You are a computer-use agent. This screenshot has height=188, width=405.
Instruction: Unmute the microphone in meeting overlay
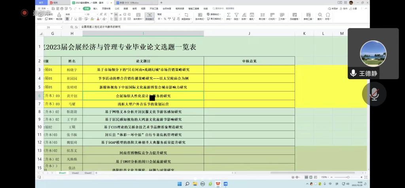tap(374, 94)
